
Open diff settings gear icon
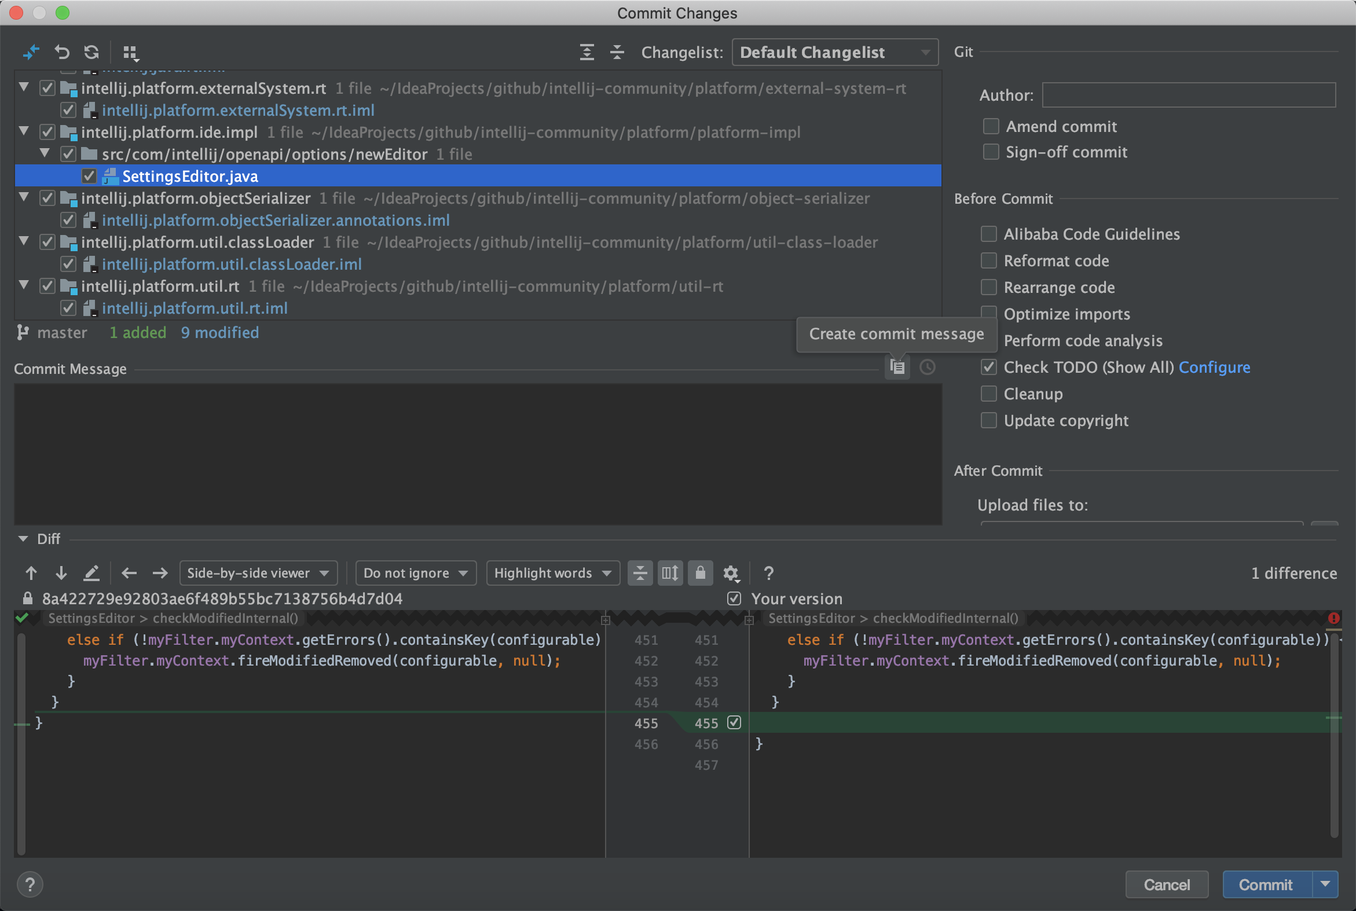731,574
